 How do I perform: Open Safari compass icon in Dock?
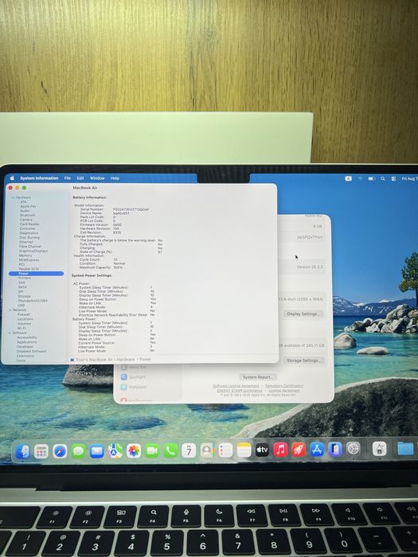click(x=60, y=451)
